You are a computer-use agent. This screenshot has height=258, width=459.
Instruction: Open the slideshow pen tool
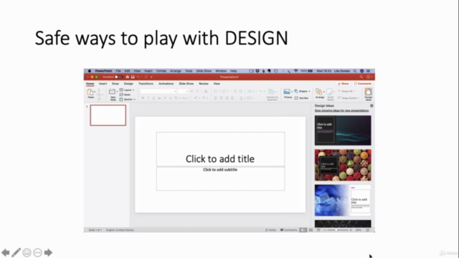point(16,252)
